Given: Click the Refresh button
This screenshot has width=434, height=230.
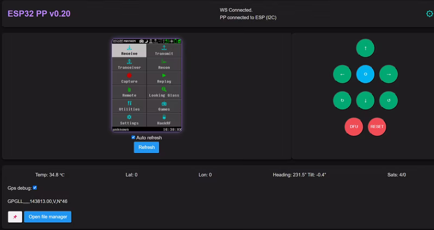Looking at the screenshot, I should (146, 147).
